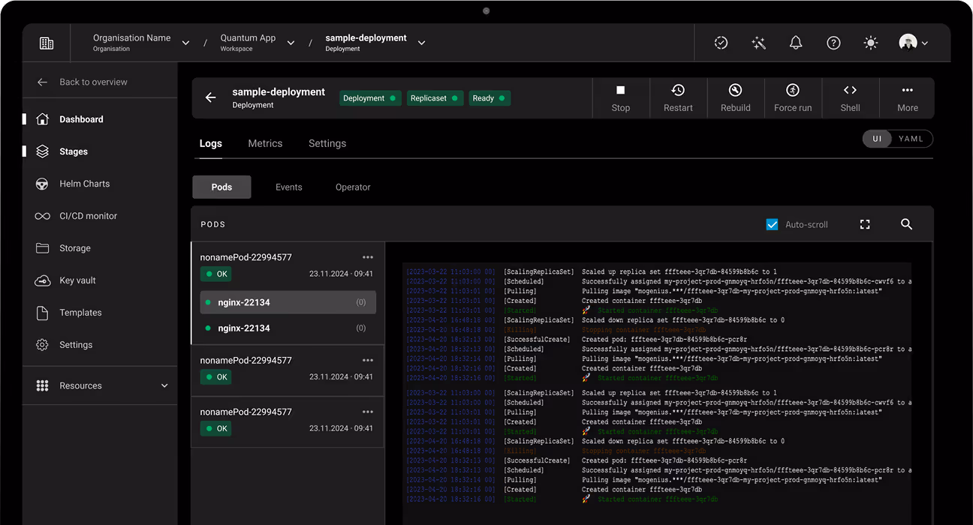The height and width of the screenshot is (525, 973).
Task: Search the pod logs
Action: pyautogui.click(x=906, y=224)
